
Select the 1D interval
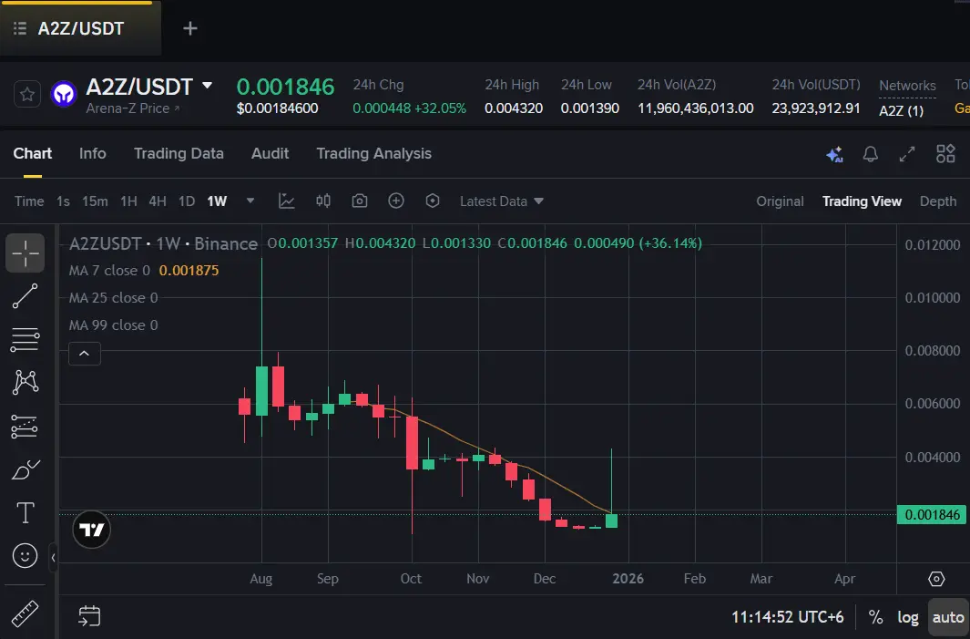[x=186, y=201]
